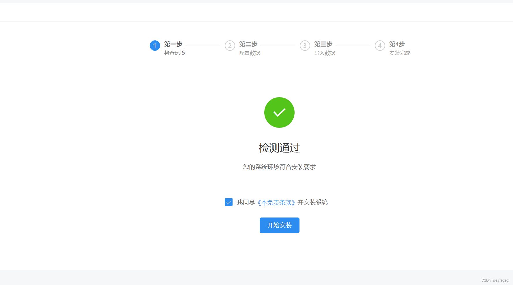Click the checkmark inside the green circle
513x285 pixels.
point(279,112)
